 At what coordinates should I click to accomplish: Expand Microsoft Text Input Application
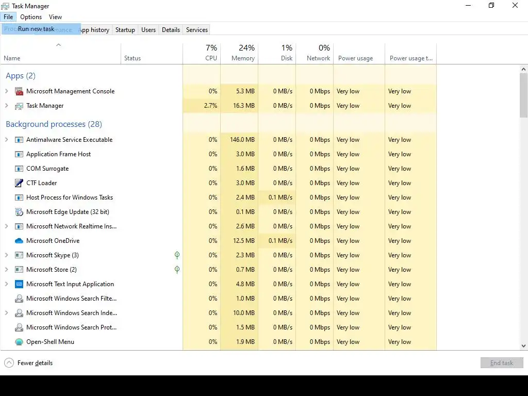click(x=6, y=284)
